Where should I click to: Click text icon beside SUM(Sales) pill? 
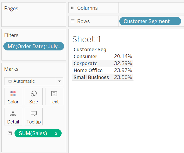point(10,133)
